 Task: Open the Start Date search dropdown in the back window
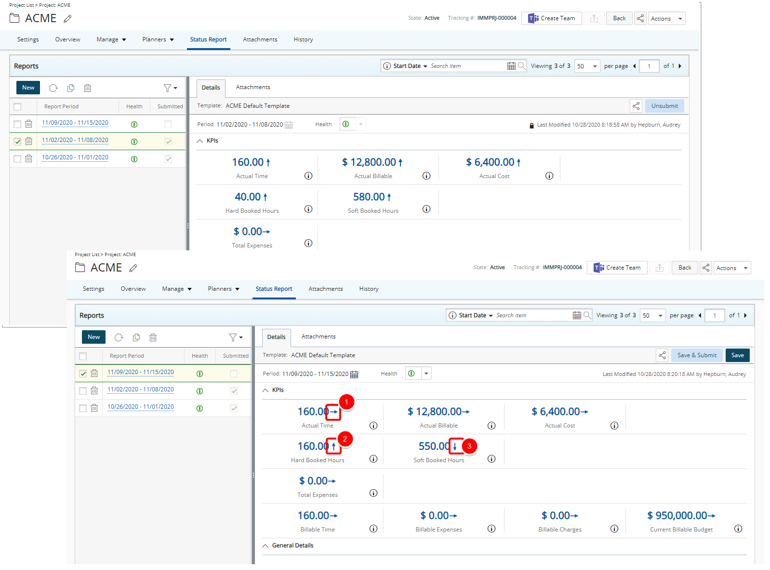pyautogui.click(x=410, y=66)
